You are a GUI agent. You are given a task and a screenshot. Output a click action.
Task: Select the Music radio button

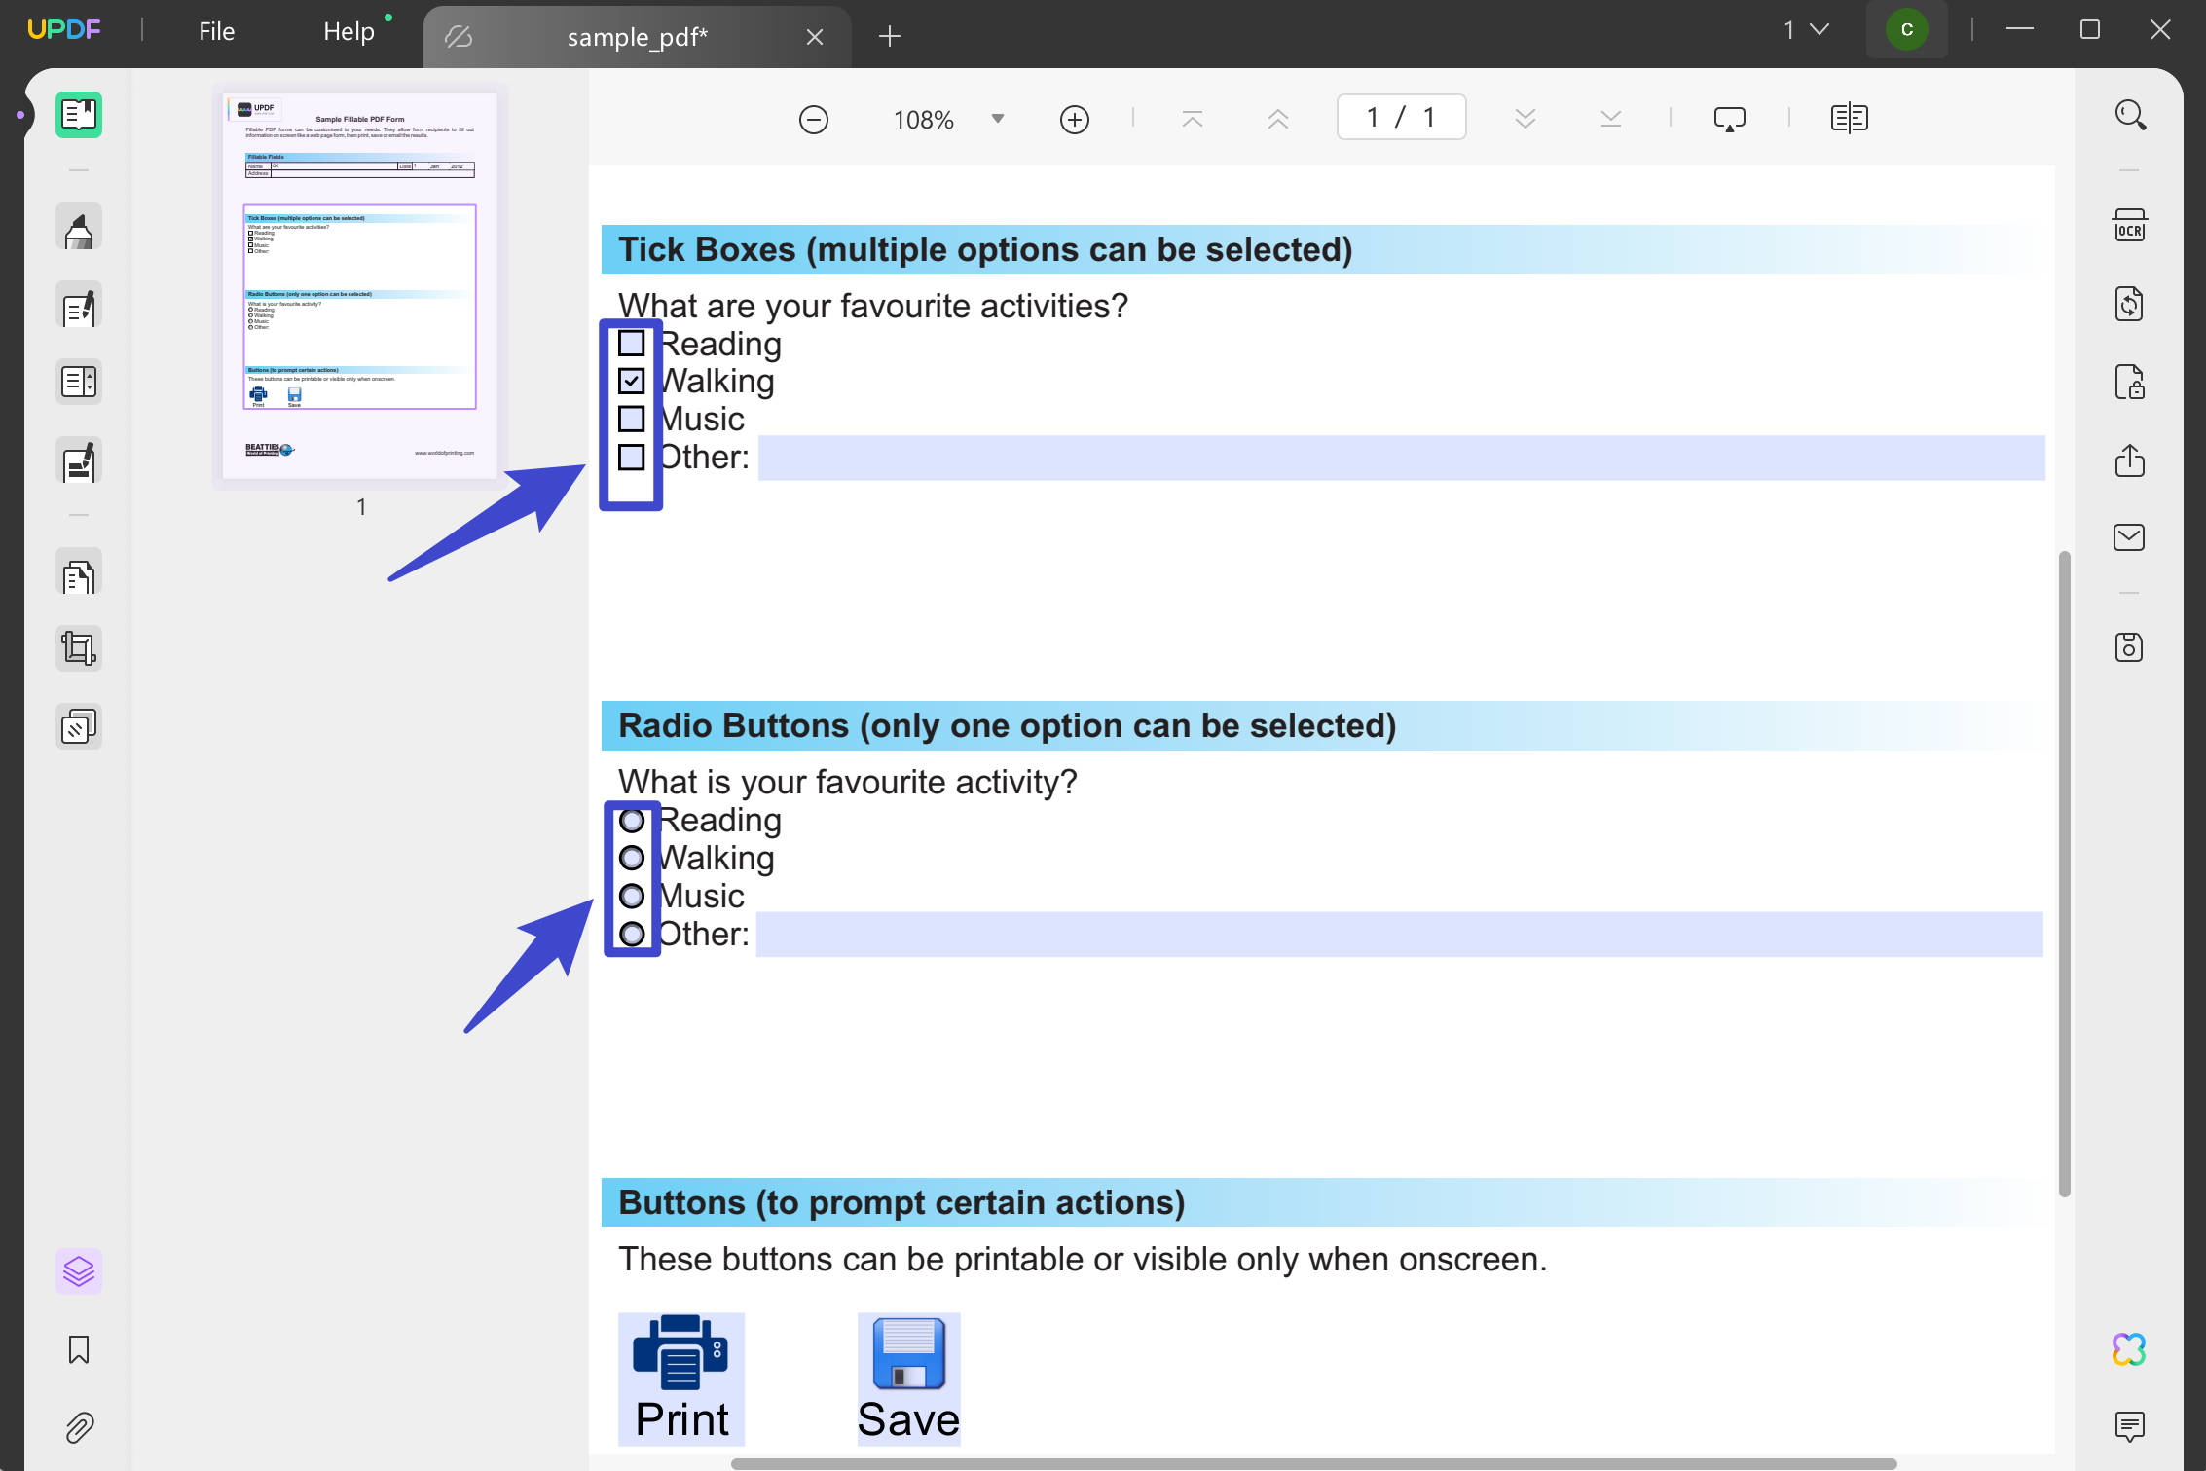pyautogui.click(x=632, y=896)
